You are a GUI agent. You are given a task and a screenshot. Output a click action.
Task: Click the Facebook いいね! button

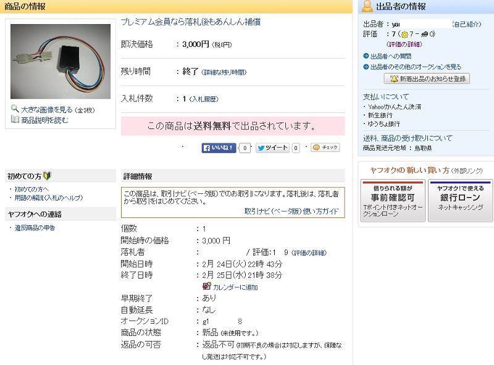(x=219, y=148)
